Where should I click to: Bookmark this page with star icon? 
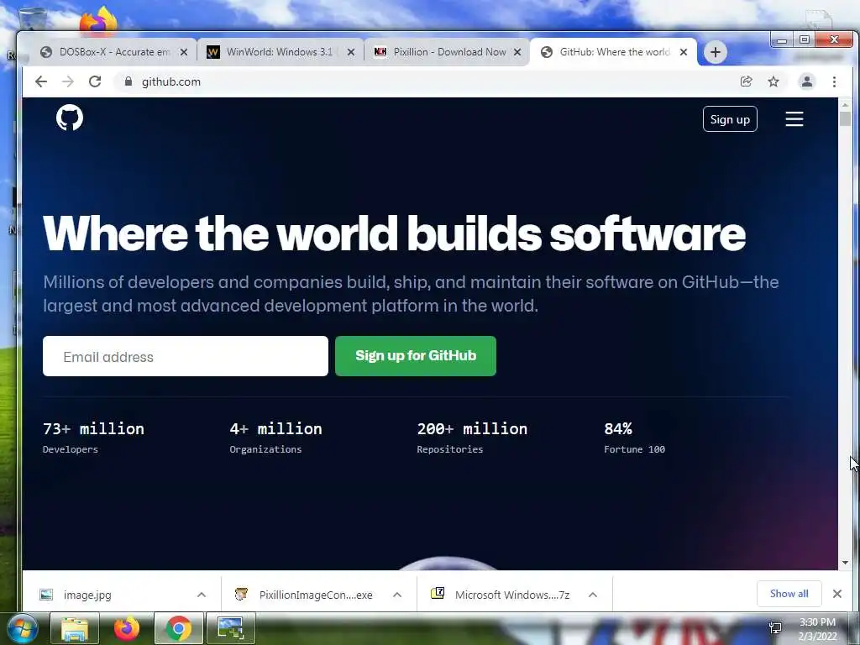pyautogui.click(x=773, y=81)
